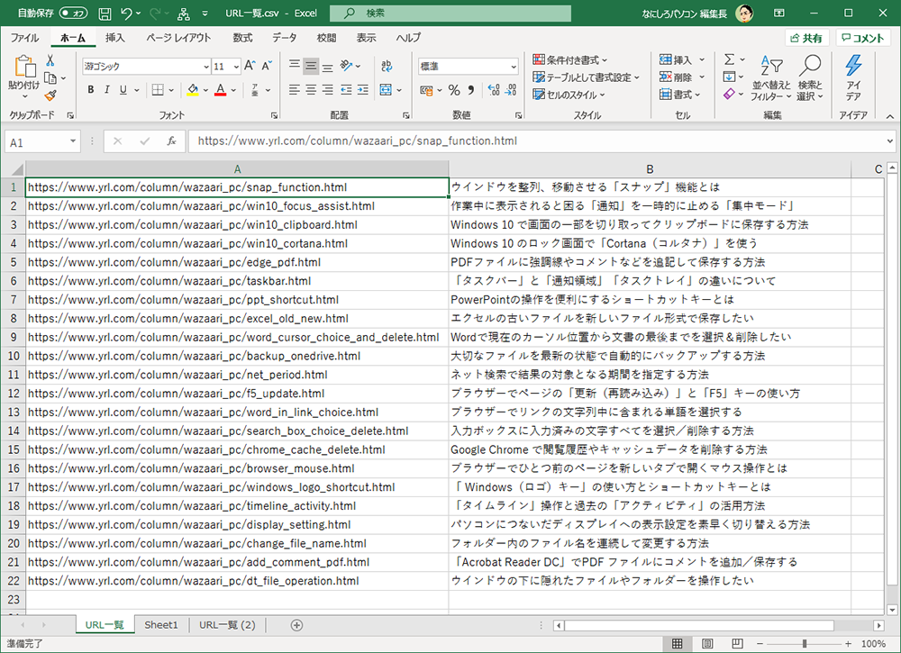Click the Select All corner triangle
This screenshot has width=901, height=653.
click(x=16, y=169)
